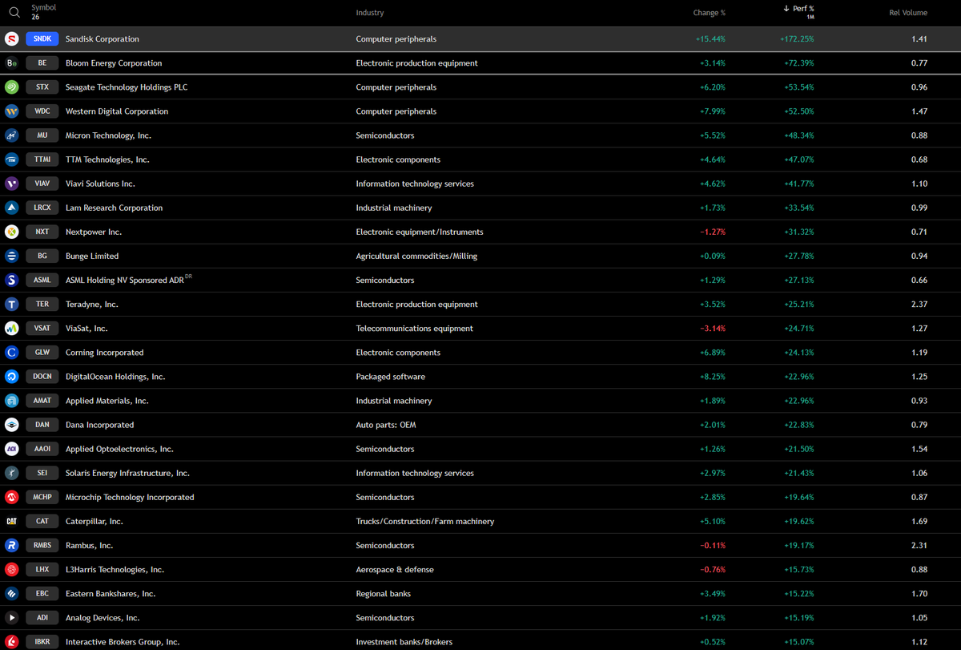Click the Sandisk Corporation logo icon
961x650 pixels.
11,38
